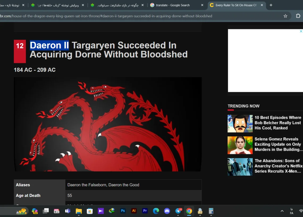
Task: Close the Persian Minecraft tab
Action: pyautogui.click(x=143, y=5)
